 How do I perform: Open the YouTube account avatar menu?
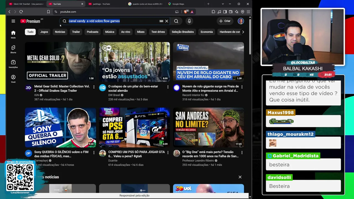click(x=241, y=21)
